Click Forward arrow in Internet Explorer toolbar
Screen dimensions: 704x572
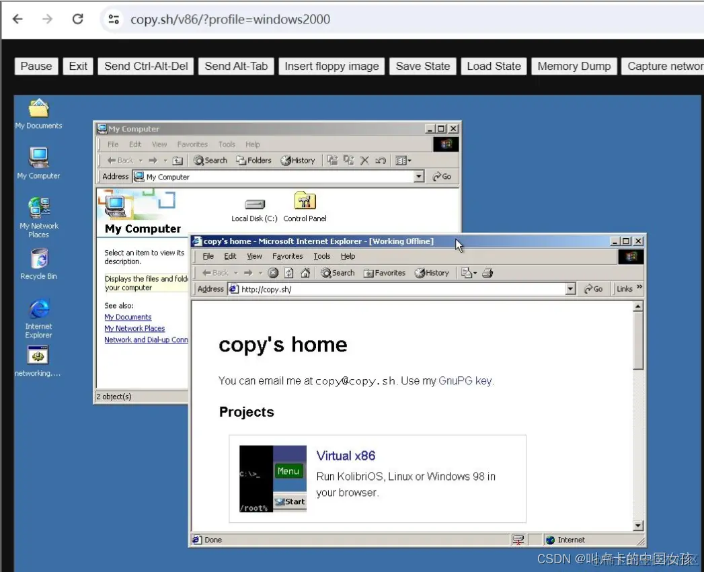pos(248,273)
